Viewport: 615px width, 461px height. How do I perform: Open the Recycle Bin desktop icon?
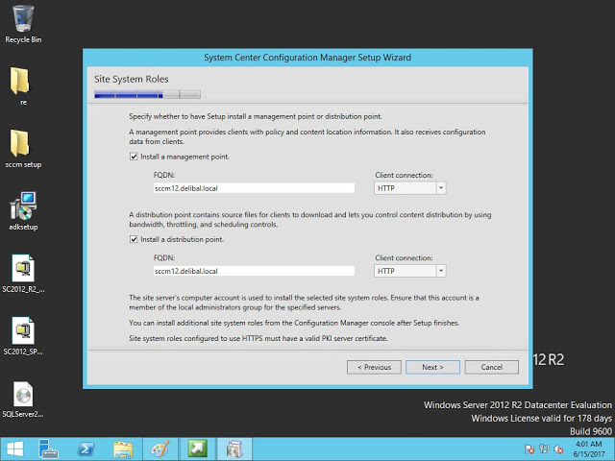coord(22,19)
